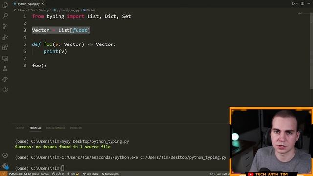
Task: Open the Manage settings gear
Action: [x=5, y=166]
